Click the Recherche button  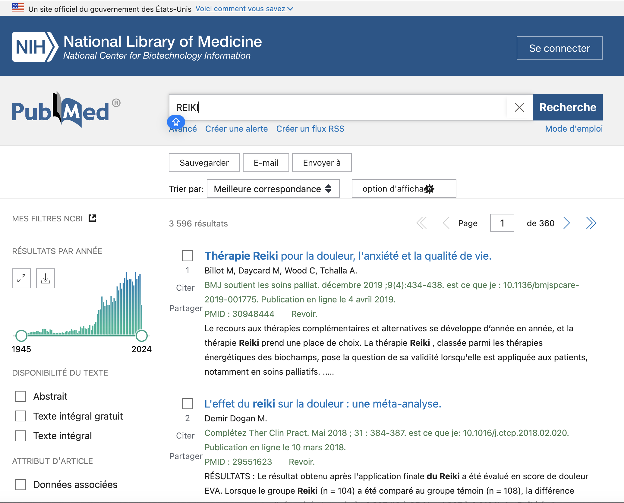[x=568, y=107]
